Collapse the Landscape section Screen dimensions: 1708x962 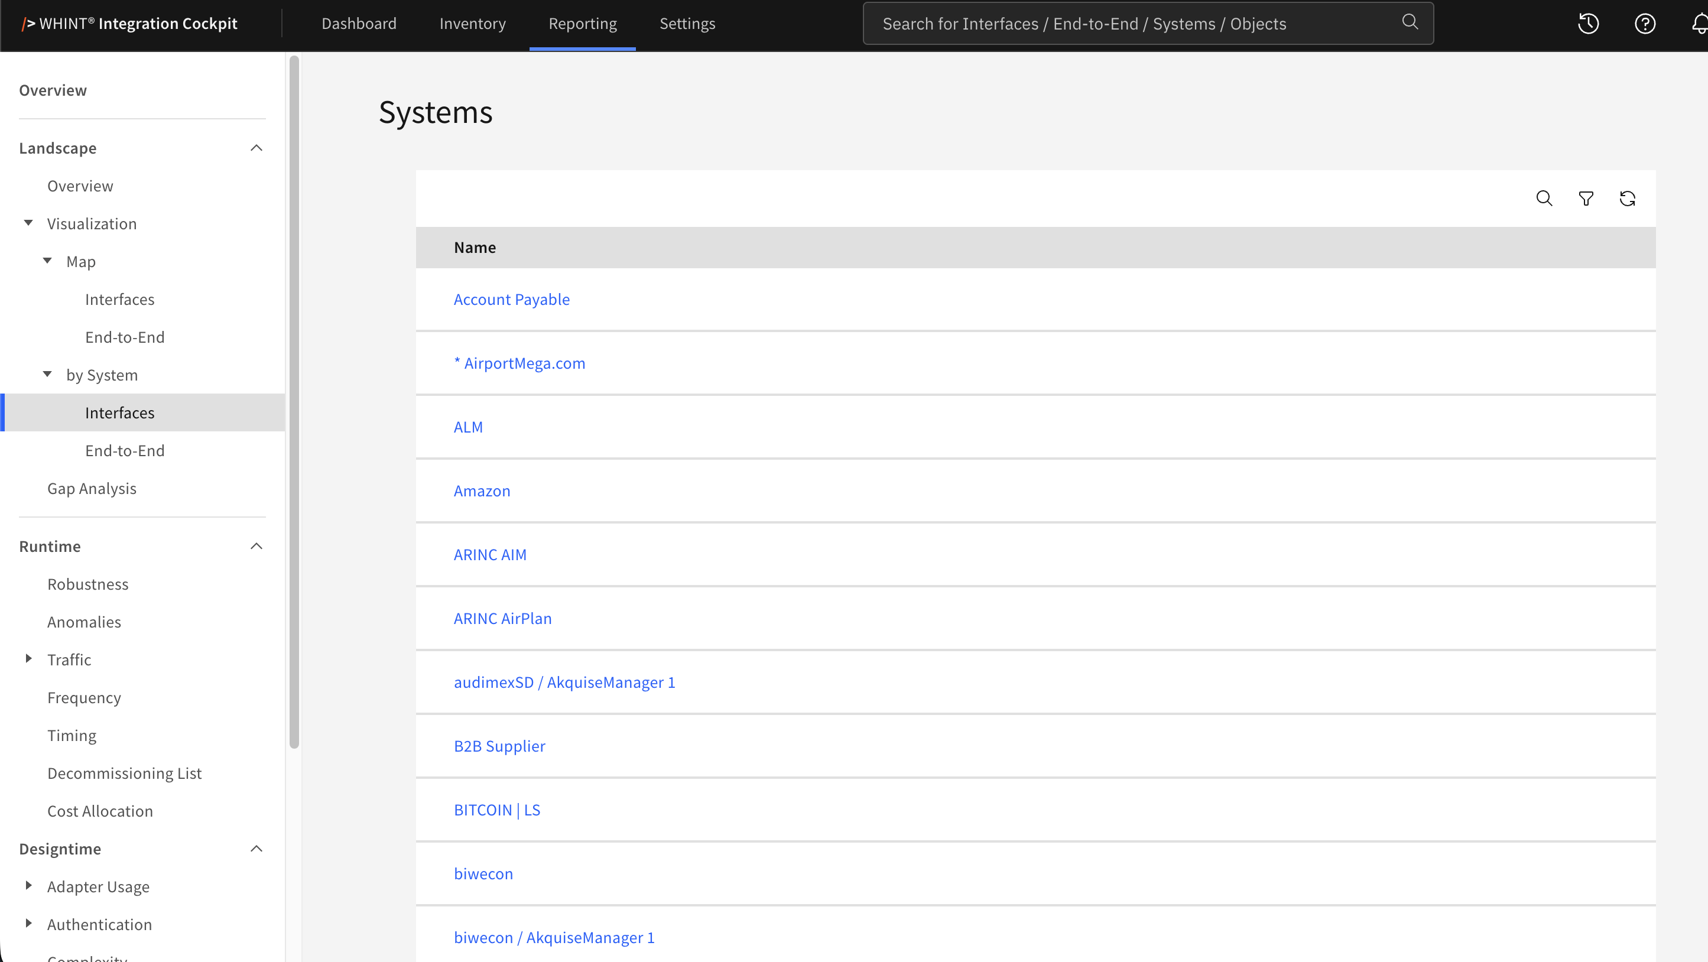click(x=256, y=148)
